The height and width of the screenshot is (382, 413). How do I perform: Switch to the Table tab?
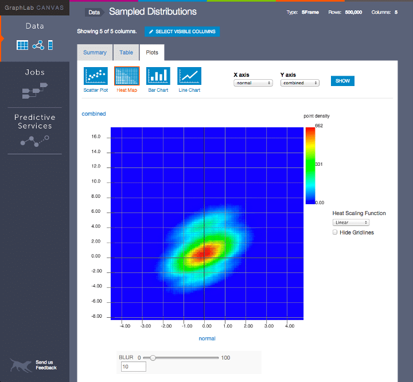126,53
